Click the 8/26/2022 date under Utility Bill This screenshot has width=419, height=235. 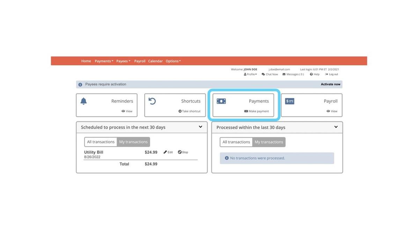92,157
